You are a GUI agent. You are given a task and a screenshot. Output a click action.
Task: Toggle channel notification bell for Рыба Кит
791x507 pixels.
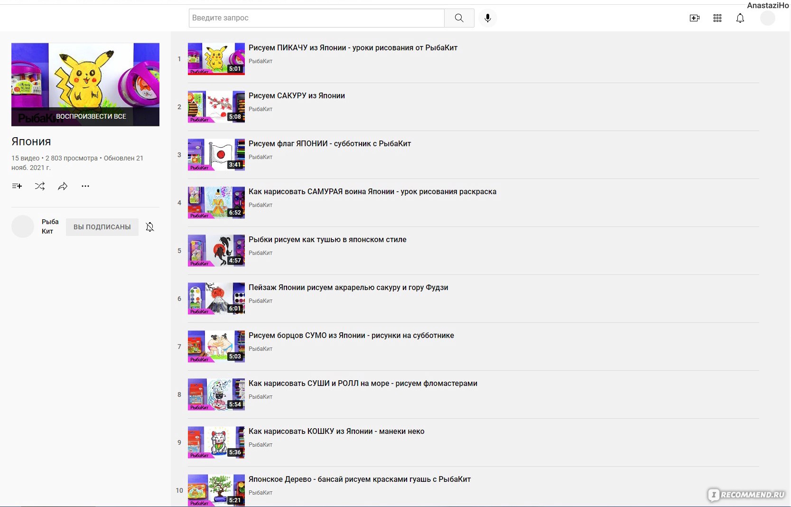[150, 227]
